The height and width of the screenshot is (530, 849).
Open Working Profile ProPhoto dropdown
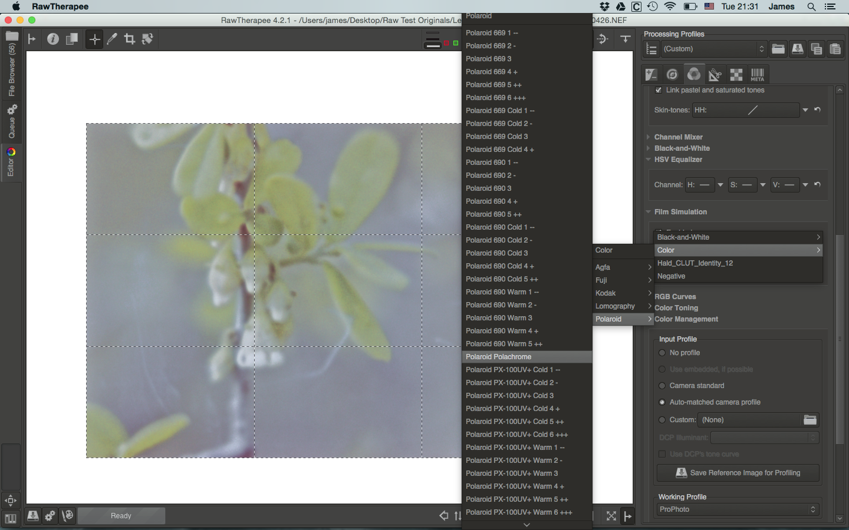pyautogui.click(x=738, y=509)
